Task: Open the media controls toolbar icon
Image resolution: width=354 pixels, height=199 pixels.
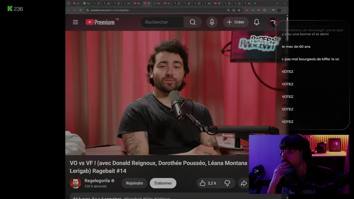Action: [273, 10]
